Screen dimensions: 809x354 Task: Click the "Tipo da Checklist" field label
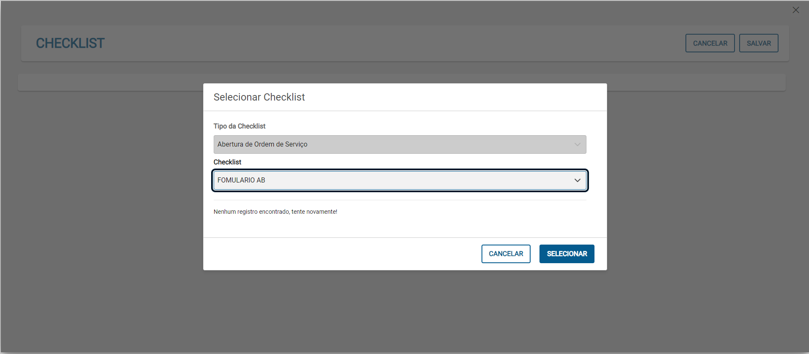click(x=239, y=126)
